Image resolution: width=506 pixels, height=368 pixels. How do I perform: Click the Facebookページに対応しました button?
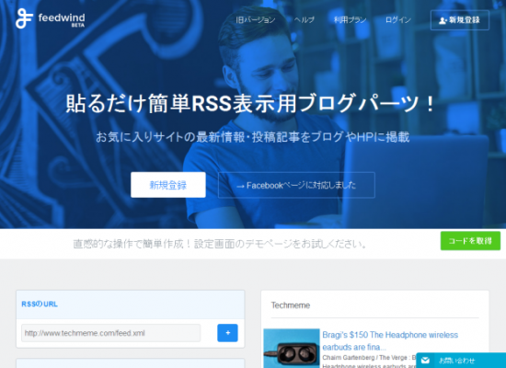pyautogui.click(x=296, y=185)
